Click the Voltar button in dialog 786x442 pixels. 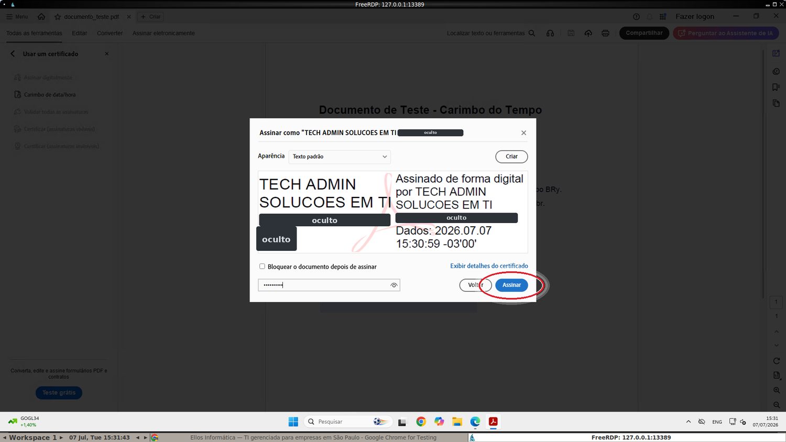[x=475, y=285]
